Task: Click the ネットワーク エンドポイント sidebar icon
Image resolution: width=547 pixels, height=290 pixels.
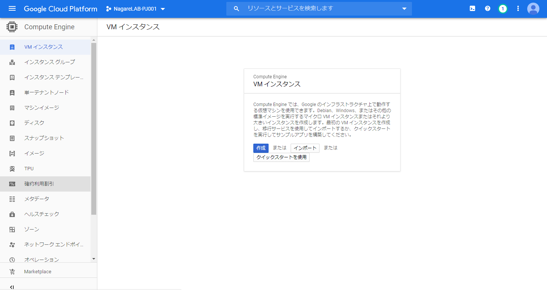Action: (x=12, y=245)
